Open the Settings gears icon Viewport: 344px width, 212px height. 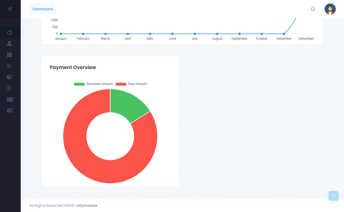coord(10,110)
